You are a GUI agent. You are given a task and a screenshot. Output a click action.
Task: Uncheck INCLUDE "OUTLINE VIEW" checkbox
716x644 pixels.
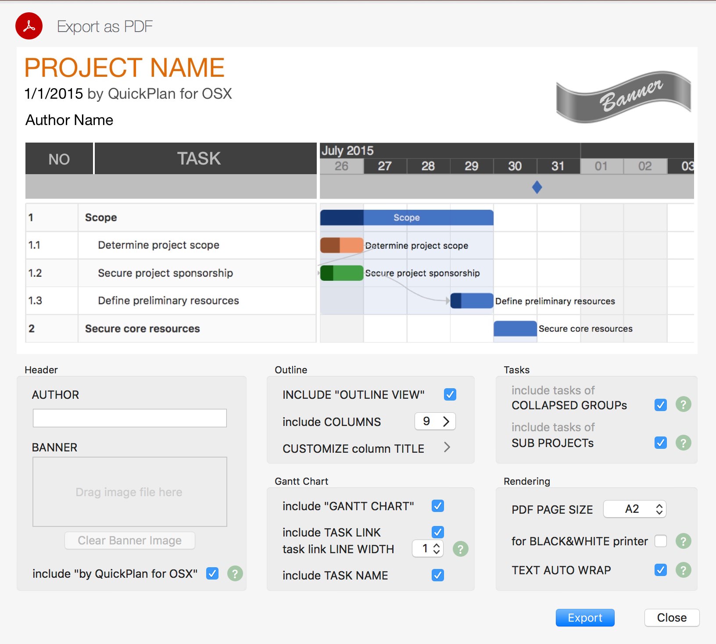450,394
